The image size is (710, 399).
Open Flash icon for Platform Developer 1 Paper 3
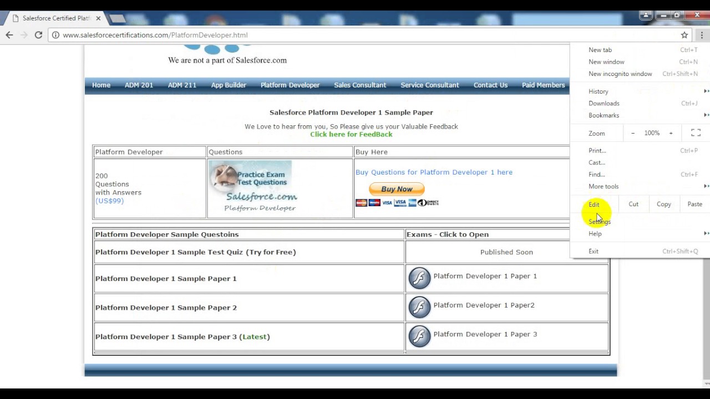click(x=419, y=336)
